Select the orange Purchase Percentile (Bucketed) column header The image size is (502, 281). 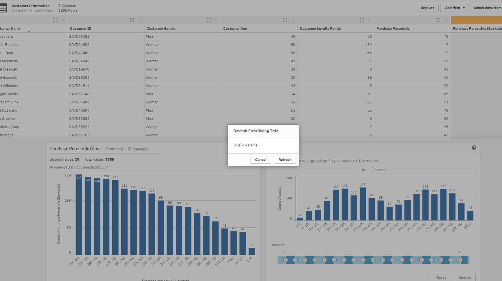pos(476,20)
